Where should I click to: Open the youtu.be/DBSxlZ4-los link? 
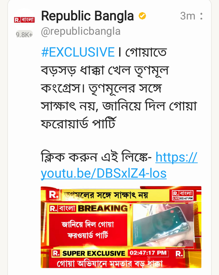104,174
